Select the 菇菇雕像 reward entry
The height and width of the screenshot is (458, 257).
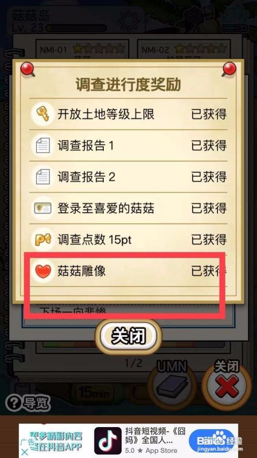pos(128,271)
